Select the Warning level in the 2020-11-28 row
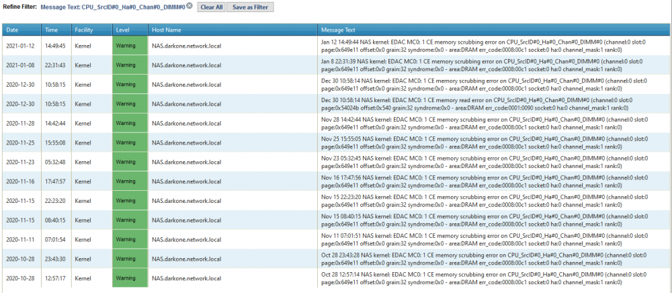 pos(130,124)
